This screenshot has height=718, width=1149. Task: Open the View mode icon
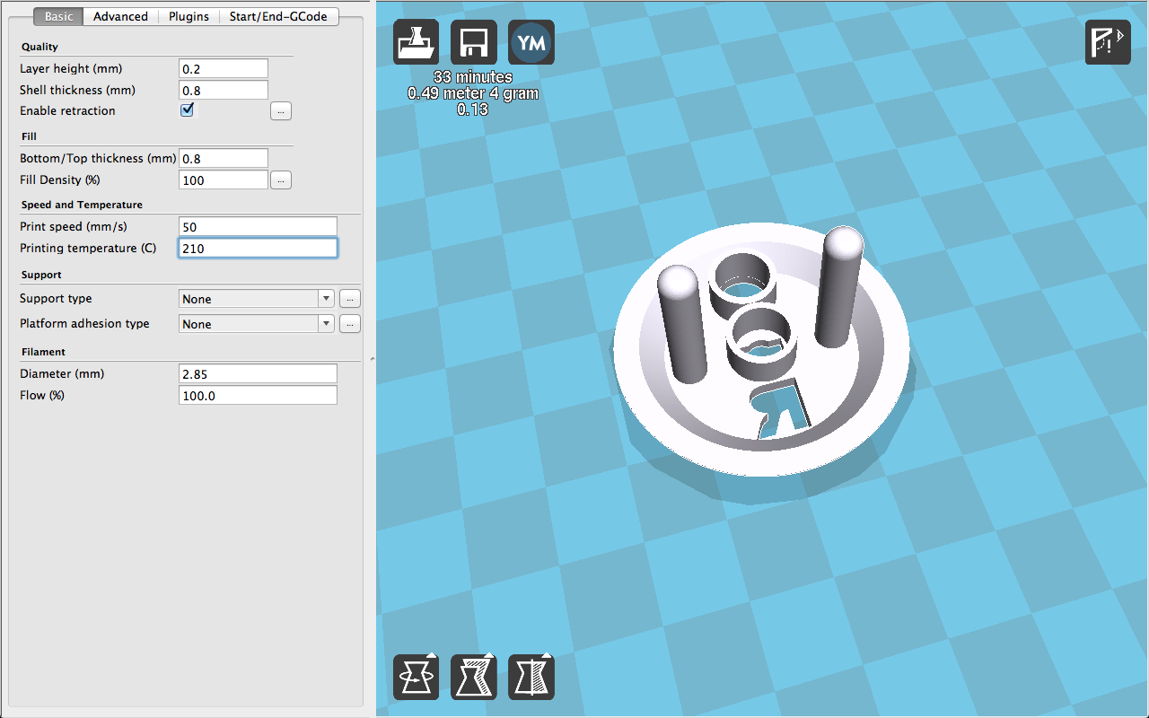click(1108, 42)
